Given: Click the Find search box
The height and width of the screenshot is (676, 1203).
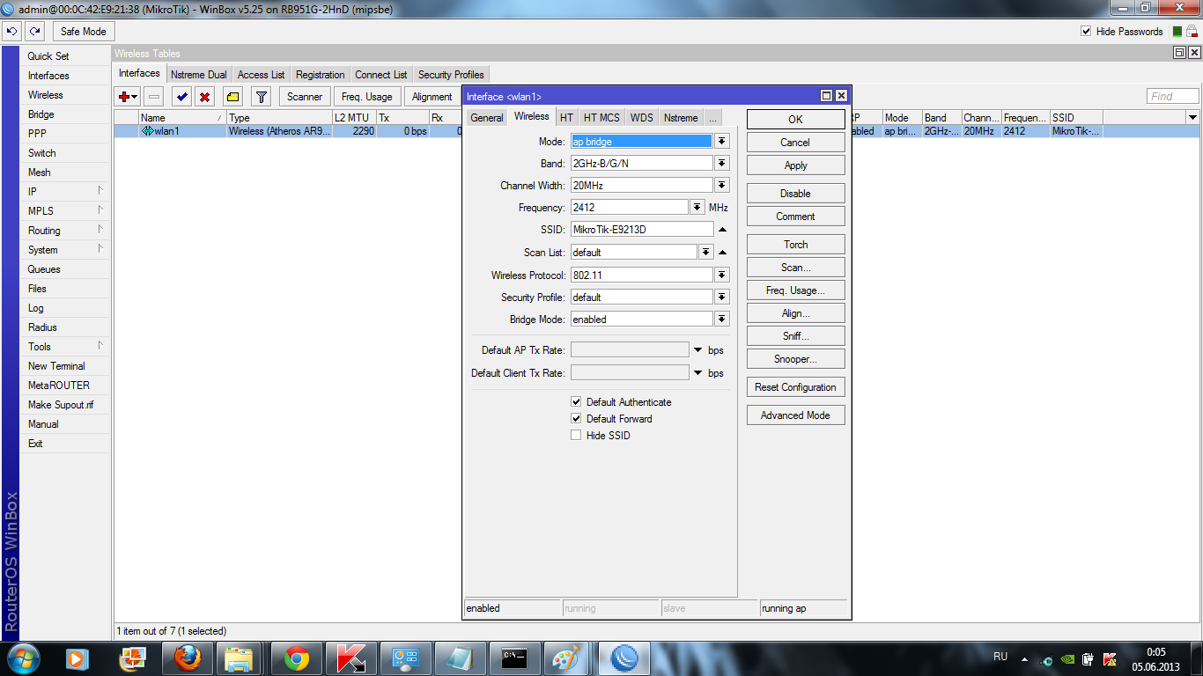Looking at the screenshot, I should [1173, 97].
